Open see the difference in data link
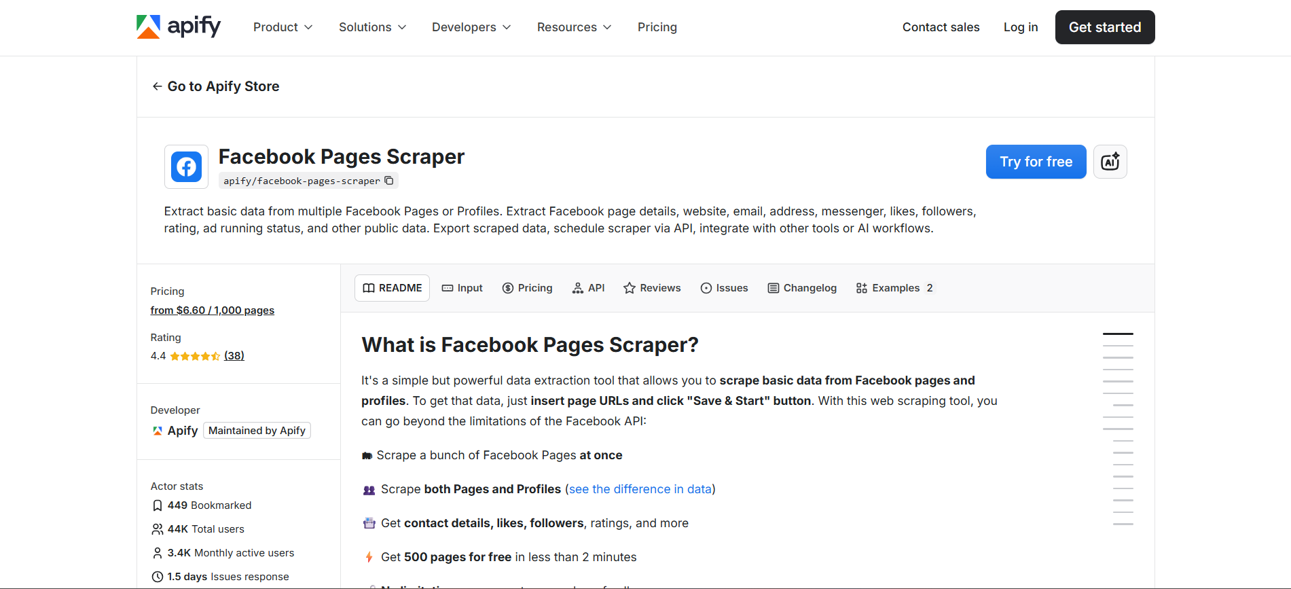 coord(640,489)
